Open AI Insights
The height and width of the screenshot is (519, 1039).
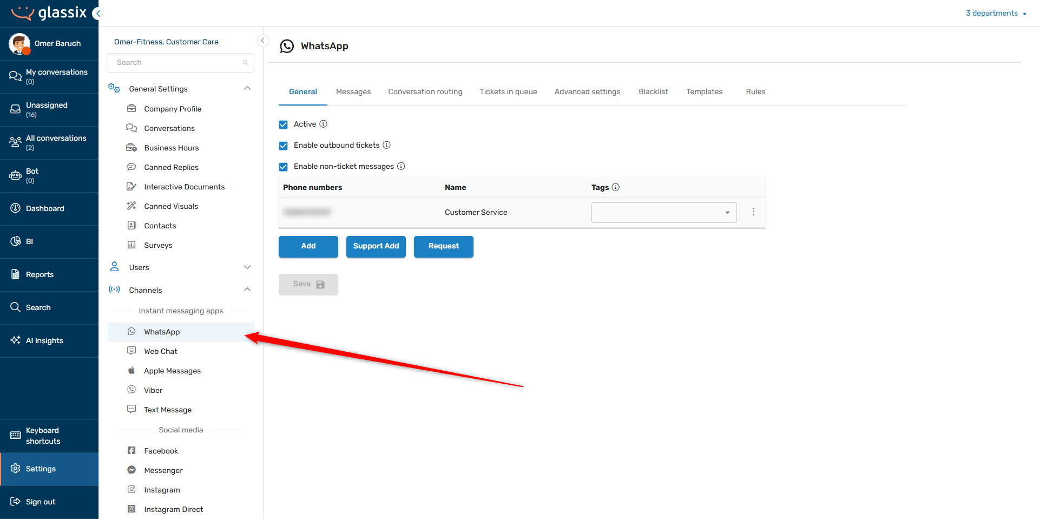(x=49, y=341)
